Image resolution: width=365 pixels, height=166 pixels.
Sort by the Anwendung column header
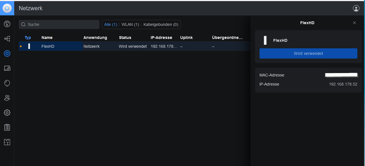(95, 38)
